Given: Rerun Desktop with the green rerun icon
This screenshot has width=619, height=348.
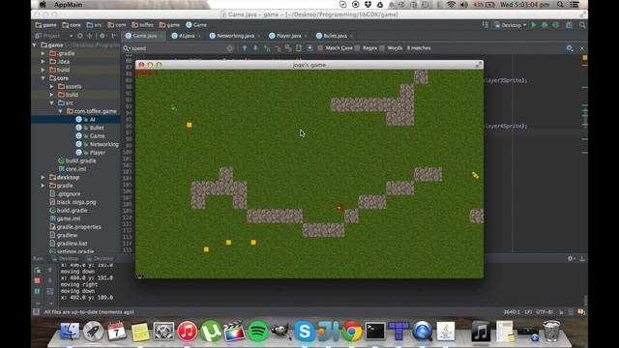Looking at the screenshot, I should (x=37, y=271).
